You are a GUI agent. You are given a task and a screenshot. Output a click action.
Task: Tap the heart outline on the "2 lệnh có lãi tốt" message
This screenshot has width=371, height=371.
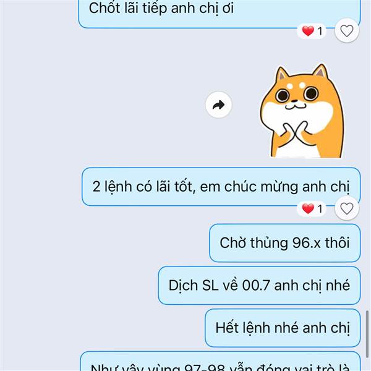point(347,208)
